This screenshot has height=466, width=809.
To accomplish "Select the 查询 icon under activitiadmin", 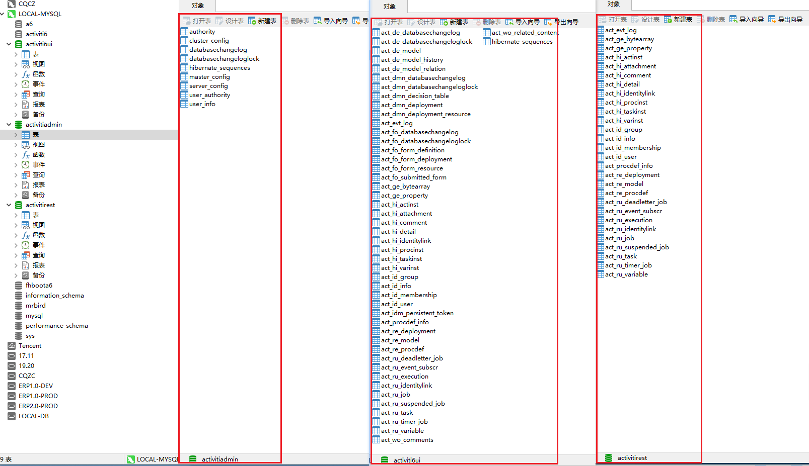I will tap(38, 174).
